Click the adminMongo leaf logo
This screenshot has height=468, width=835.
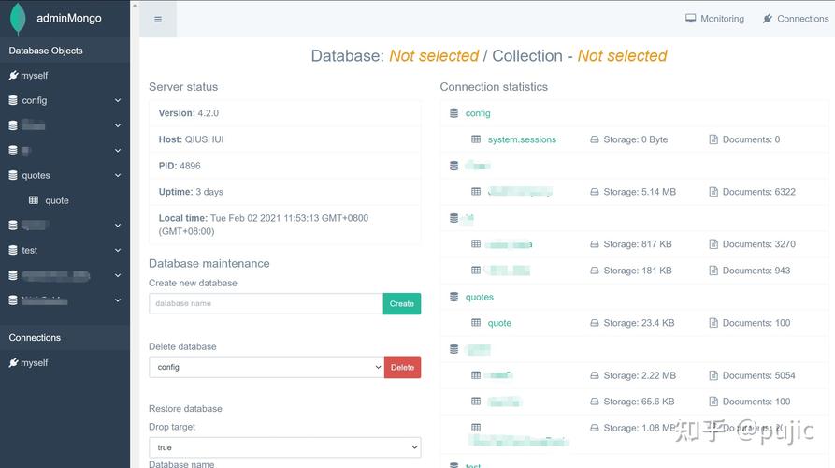(x=18, y=19)
